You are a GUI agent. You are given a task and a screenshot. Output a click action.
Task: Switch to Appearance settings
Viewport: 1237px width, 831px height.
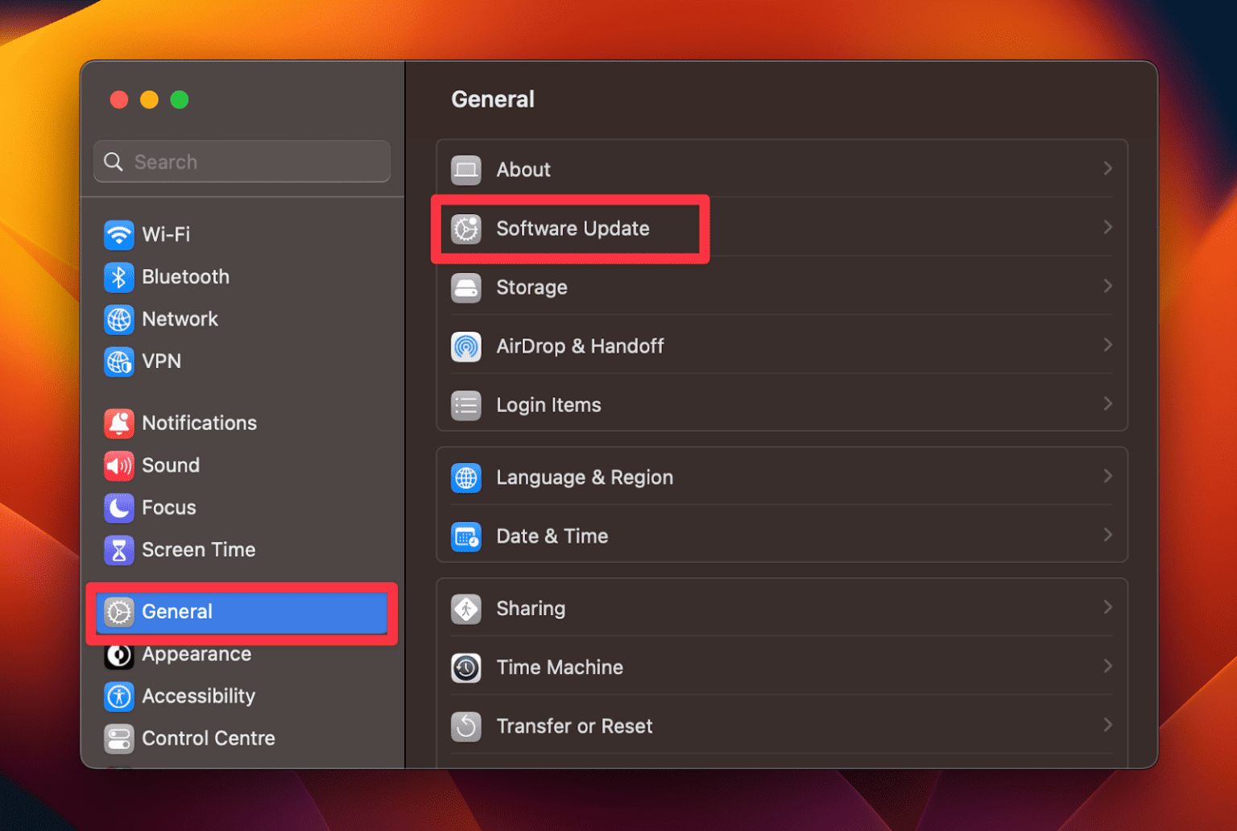(196, 655)
